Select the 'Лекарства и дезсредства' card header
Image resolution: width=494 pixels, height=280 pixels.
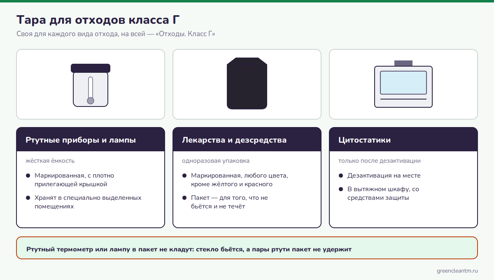pos(247,139)
